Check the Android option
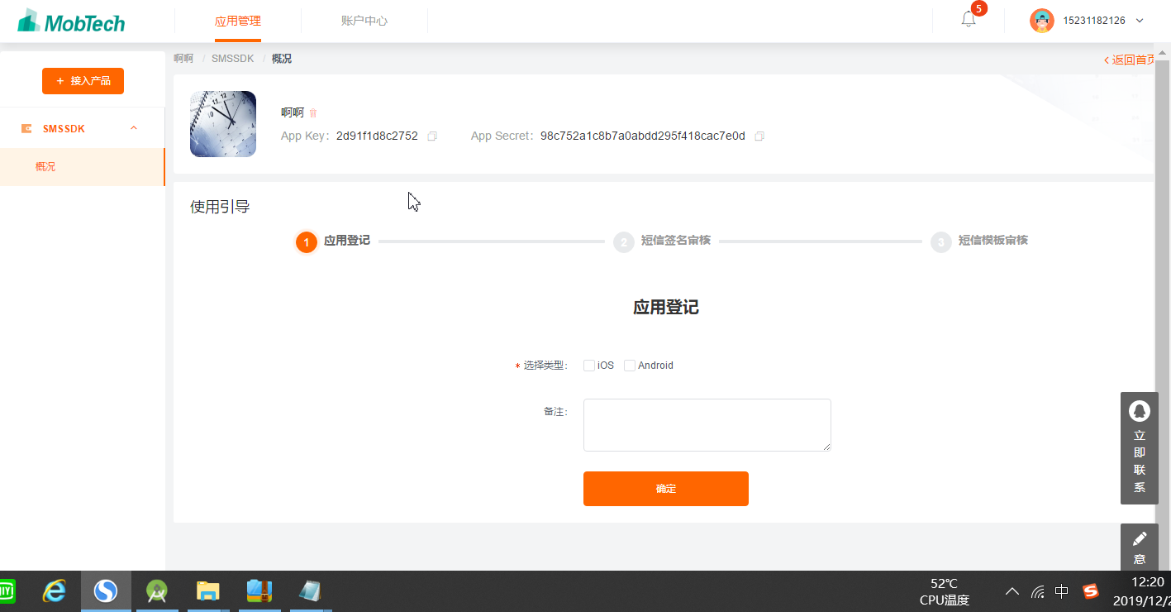The image size is (1171, 612). [629, 365]
